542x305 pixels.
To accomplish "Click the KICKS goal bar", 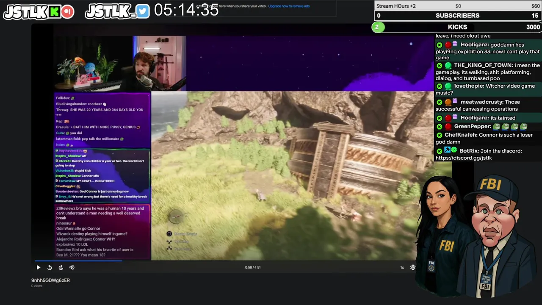I will point(458,27).
